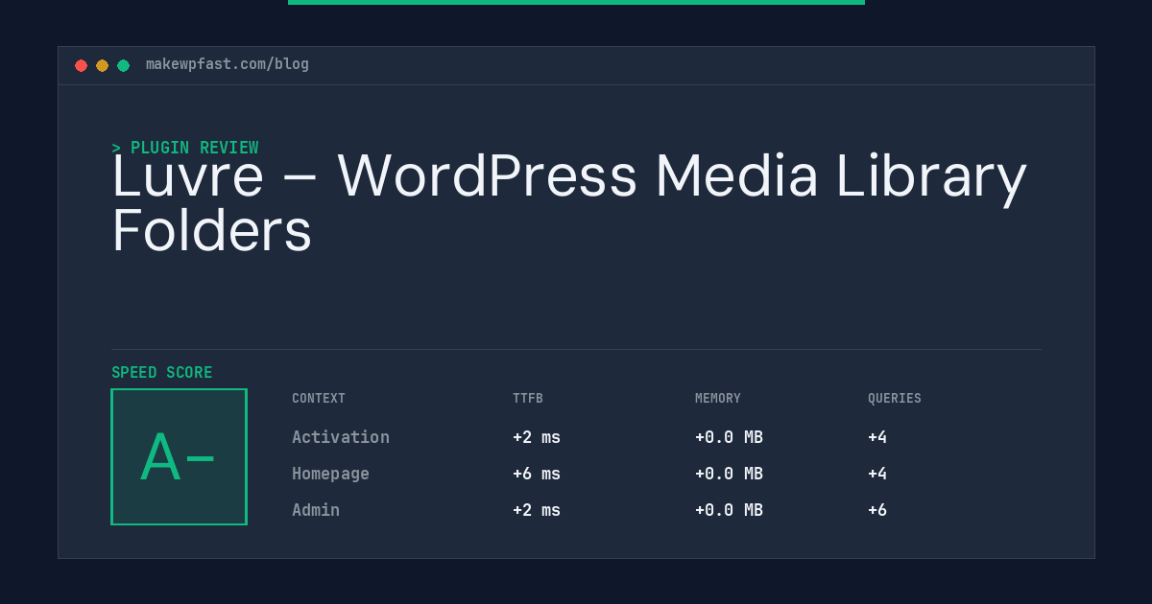This screenshot has width=1152, height=604.
Task: Click the 'Luvre – WordPress Media Library Folders' title
Action: 569,203
